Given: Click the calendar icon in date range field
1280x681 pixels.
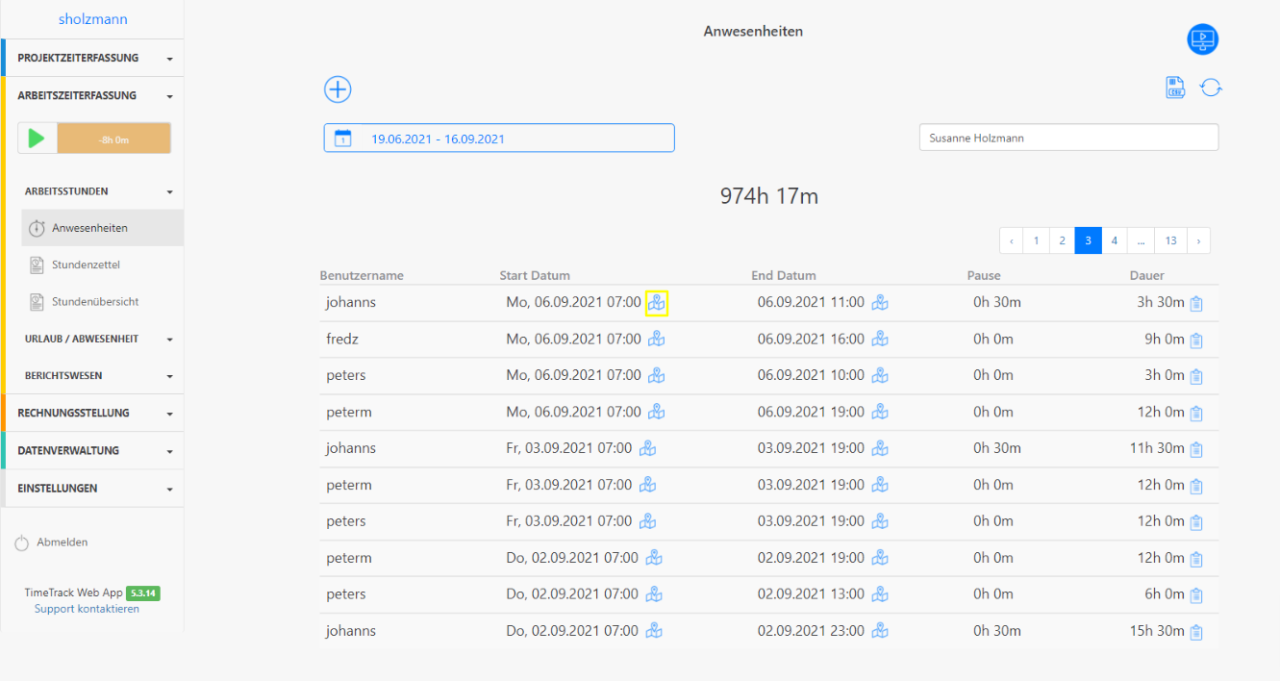Looking at the screenshot, I should 342,139.
